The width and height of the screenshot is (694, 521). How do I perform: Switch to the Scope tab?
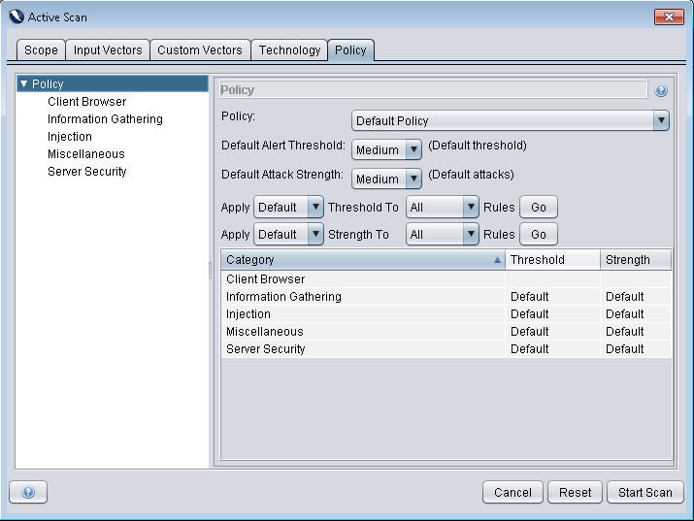click(x=42, y=49)
